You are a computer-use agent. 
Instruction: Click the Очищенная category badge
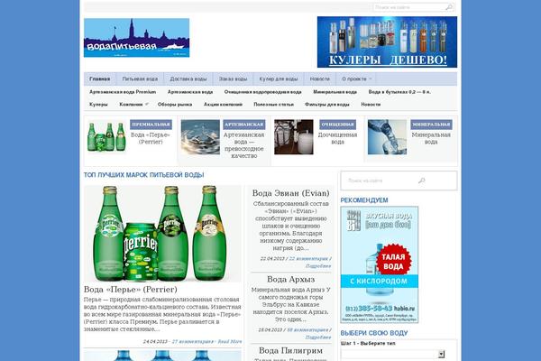click(337, 125)
